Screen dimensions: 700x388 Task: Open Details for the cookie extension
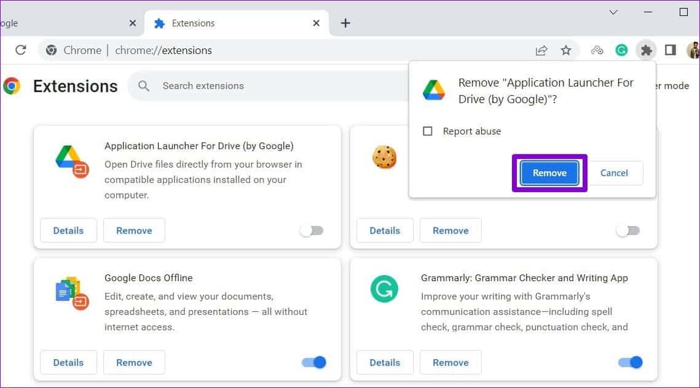pos(385,231)
